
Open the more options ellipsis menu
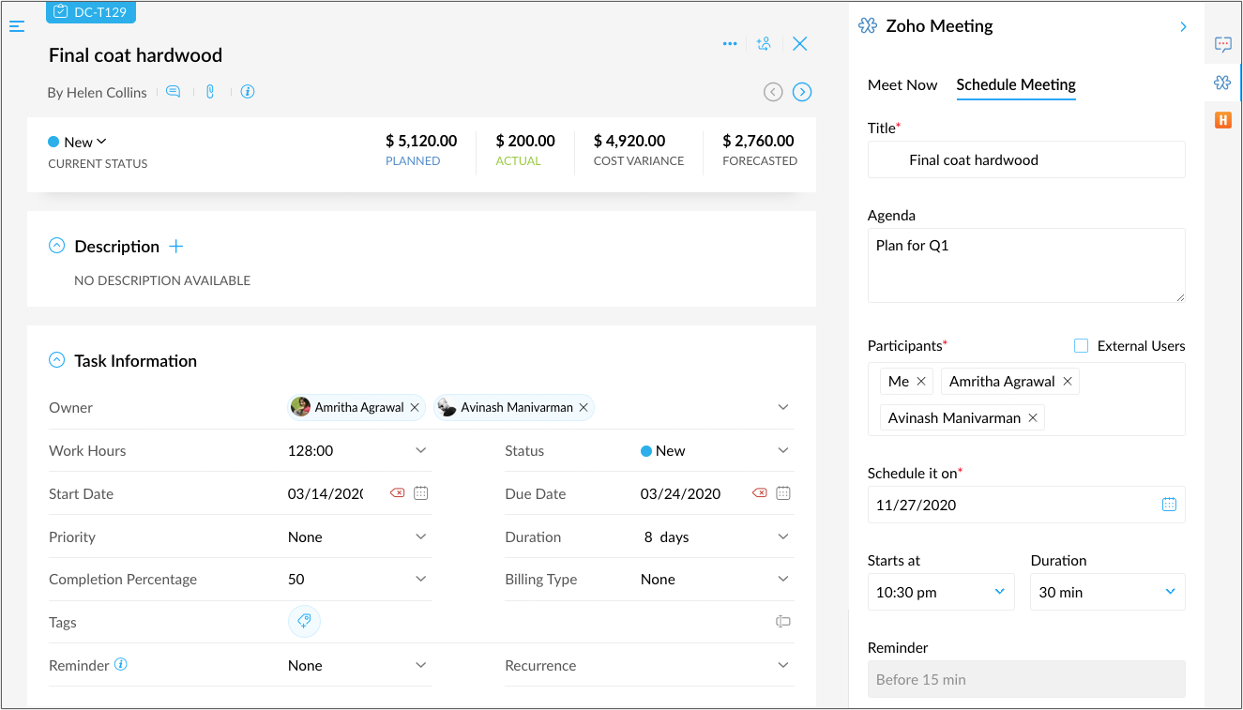[x=730, y=44]
